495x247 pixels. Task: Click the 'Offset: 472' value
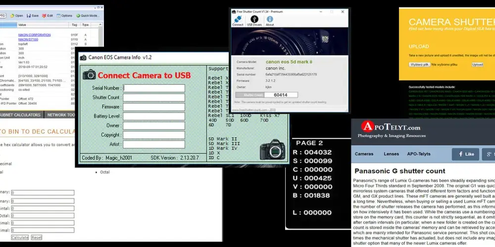pos(26,99)
